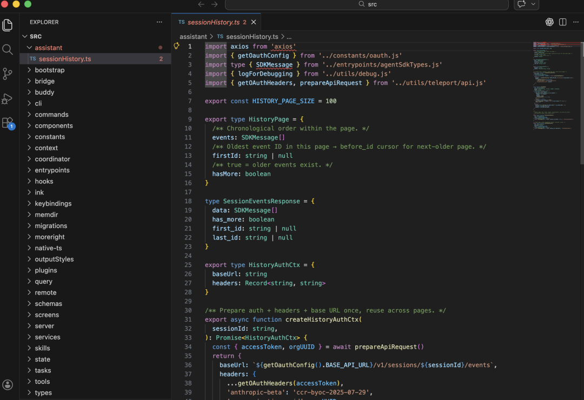Click the src command center search box

click(367, 4)
